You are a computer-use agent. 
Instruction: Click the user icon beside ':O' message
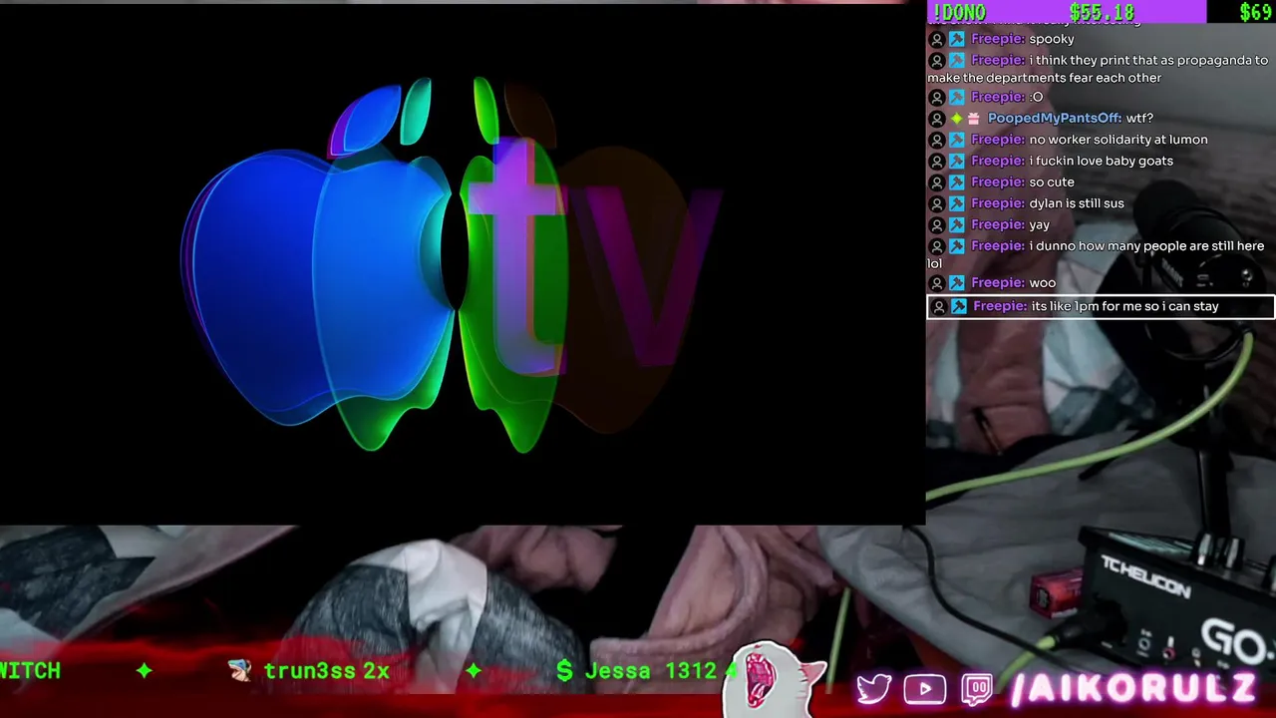pos(936,97)
